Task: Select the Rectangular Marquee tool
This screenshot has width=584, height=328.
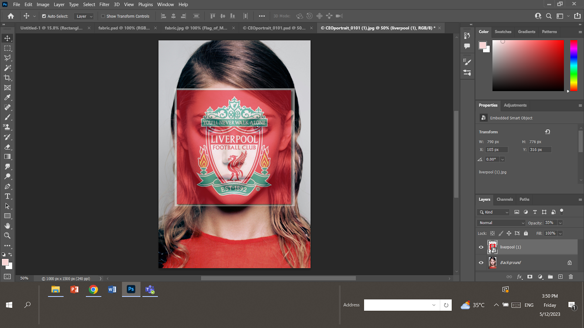Action: 7,48
